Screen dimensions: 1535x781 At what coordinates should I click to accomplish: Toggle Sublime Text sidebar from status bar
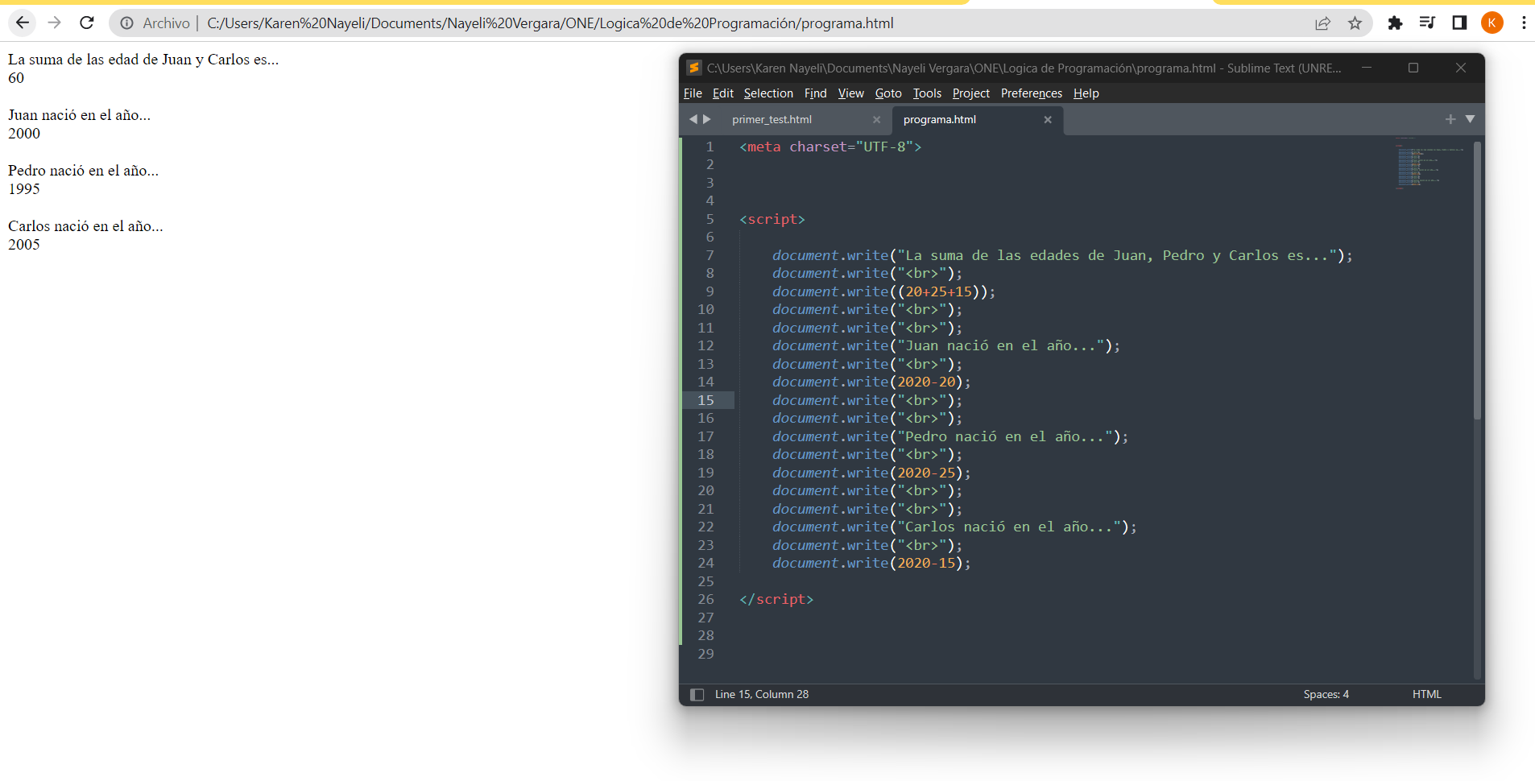coord(697,694)
